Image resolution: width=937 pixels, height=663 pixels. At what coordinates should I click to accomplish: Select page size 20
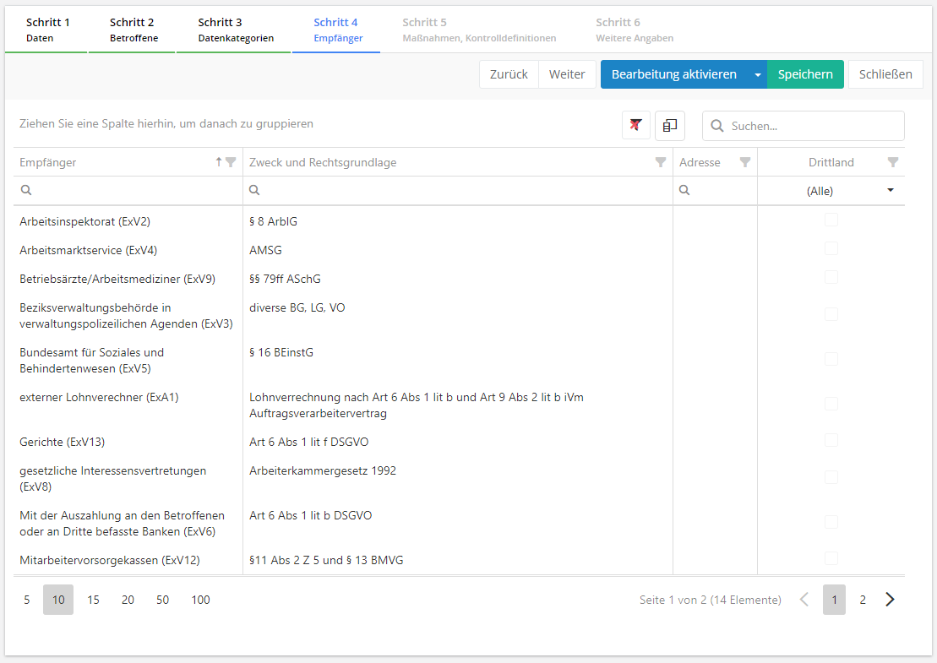128,600
